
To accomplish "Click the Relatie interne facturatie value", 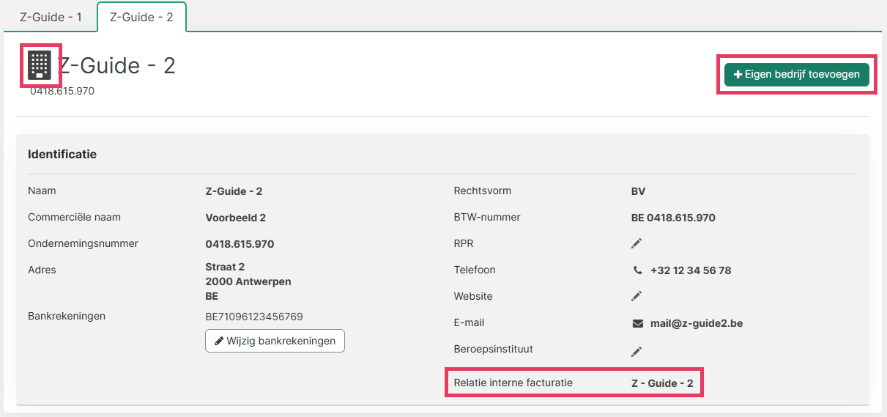I will point(661,383).
